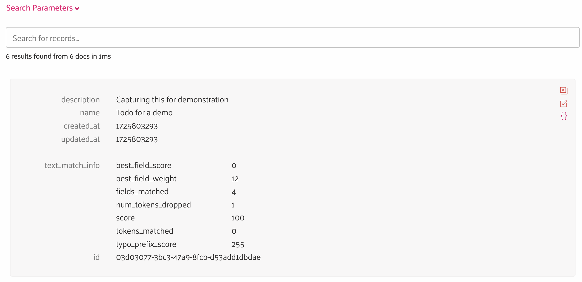Click the typo_prefix_score value 255
The image size is (582, 282).
(x=238, y=244)
